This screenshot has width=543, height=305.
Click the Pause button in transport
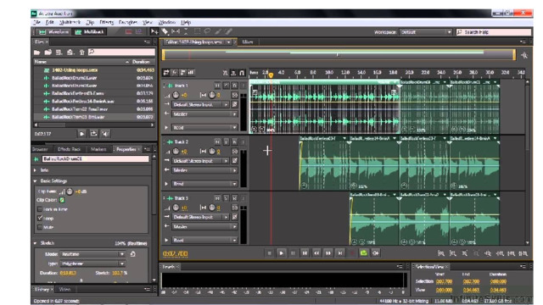tap(293, 253)
